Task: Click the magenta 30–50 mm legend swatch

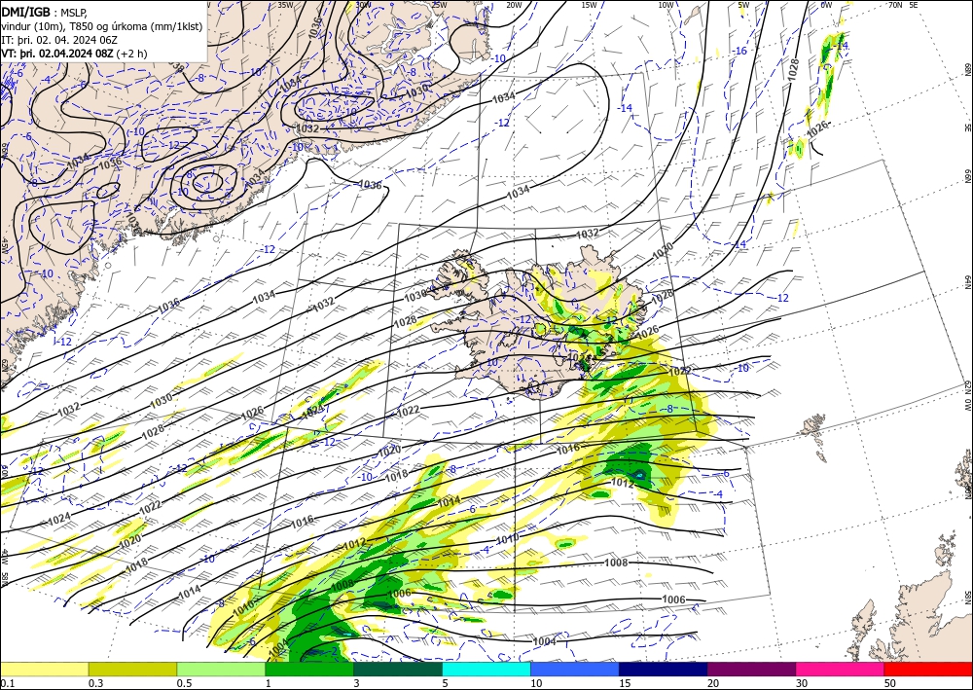Action: click(x=841, y=669)
